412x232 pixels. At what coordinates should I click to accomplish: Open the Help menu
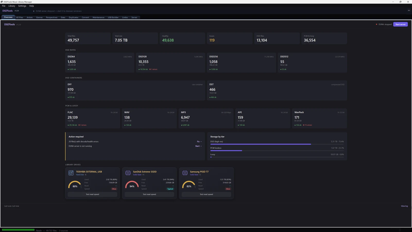[32, 6]
